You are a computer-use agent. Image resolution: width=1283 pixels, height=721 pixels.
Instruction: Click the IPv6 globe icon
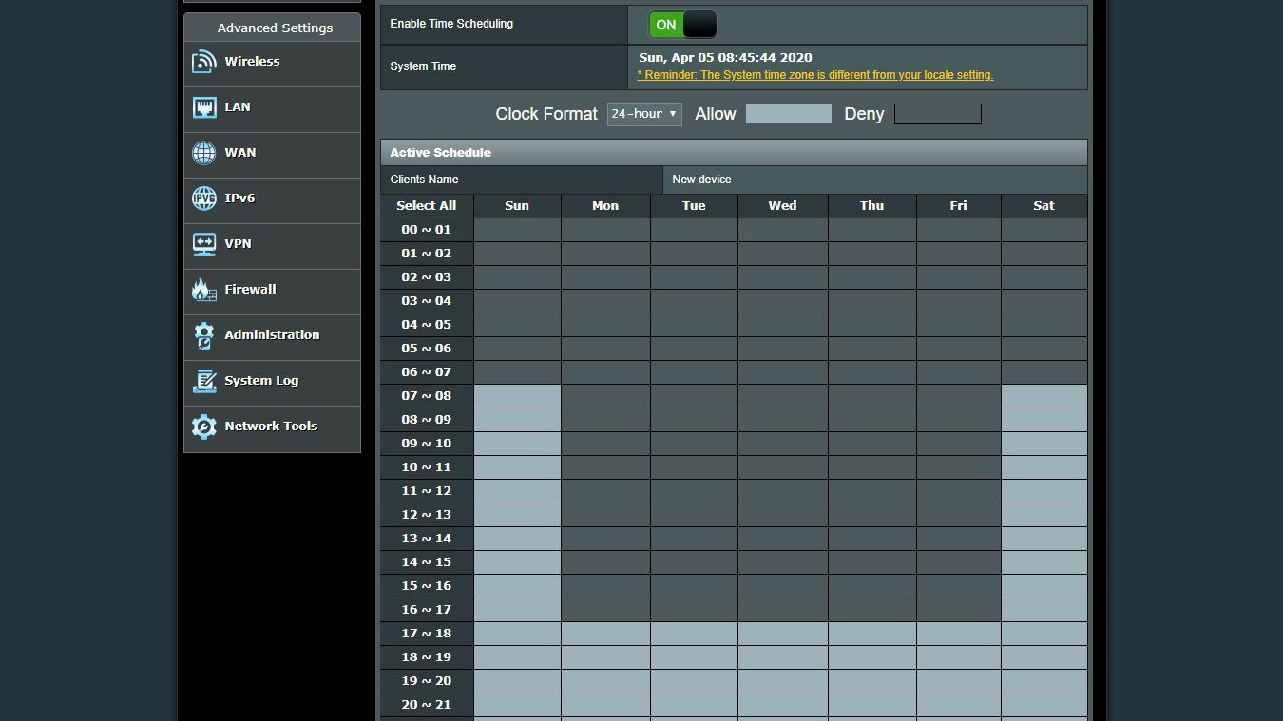[203, 199]
